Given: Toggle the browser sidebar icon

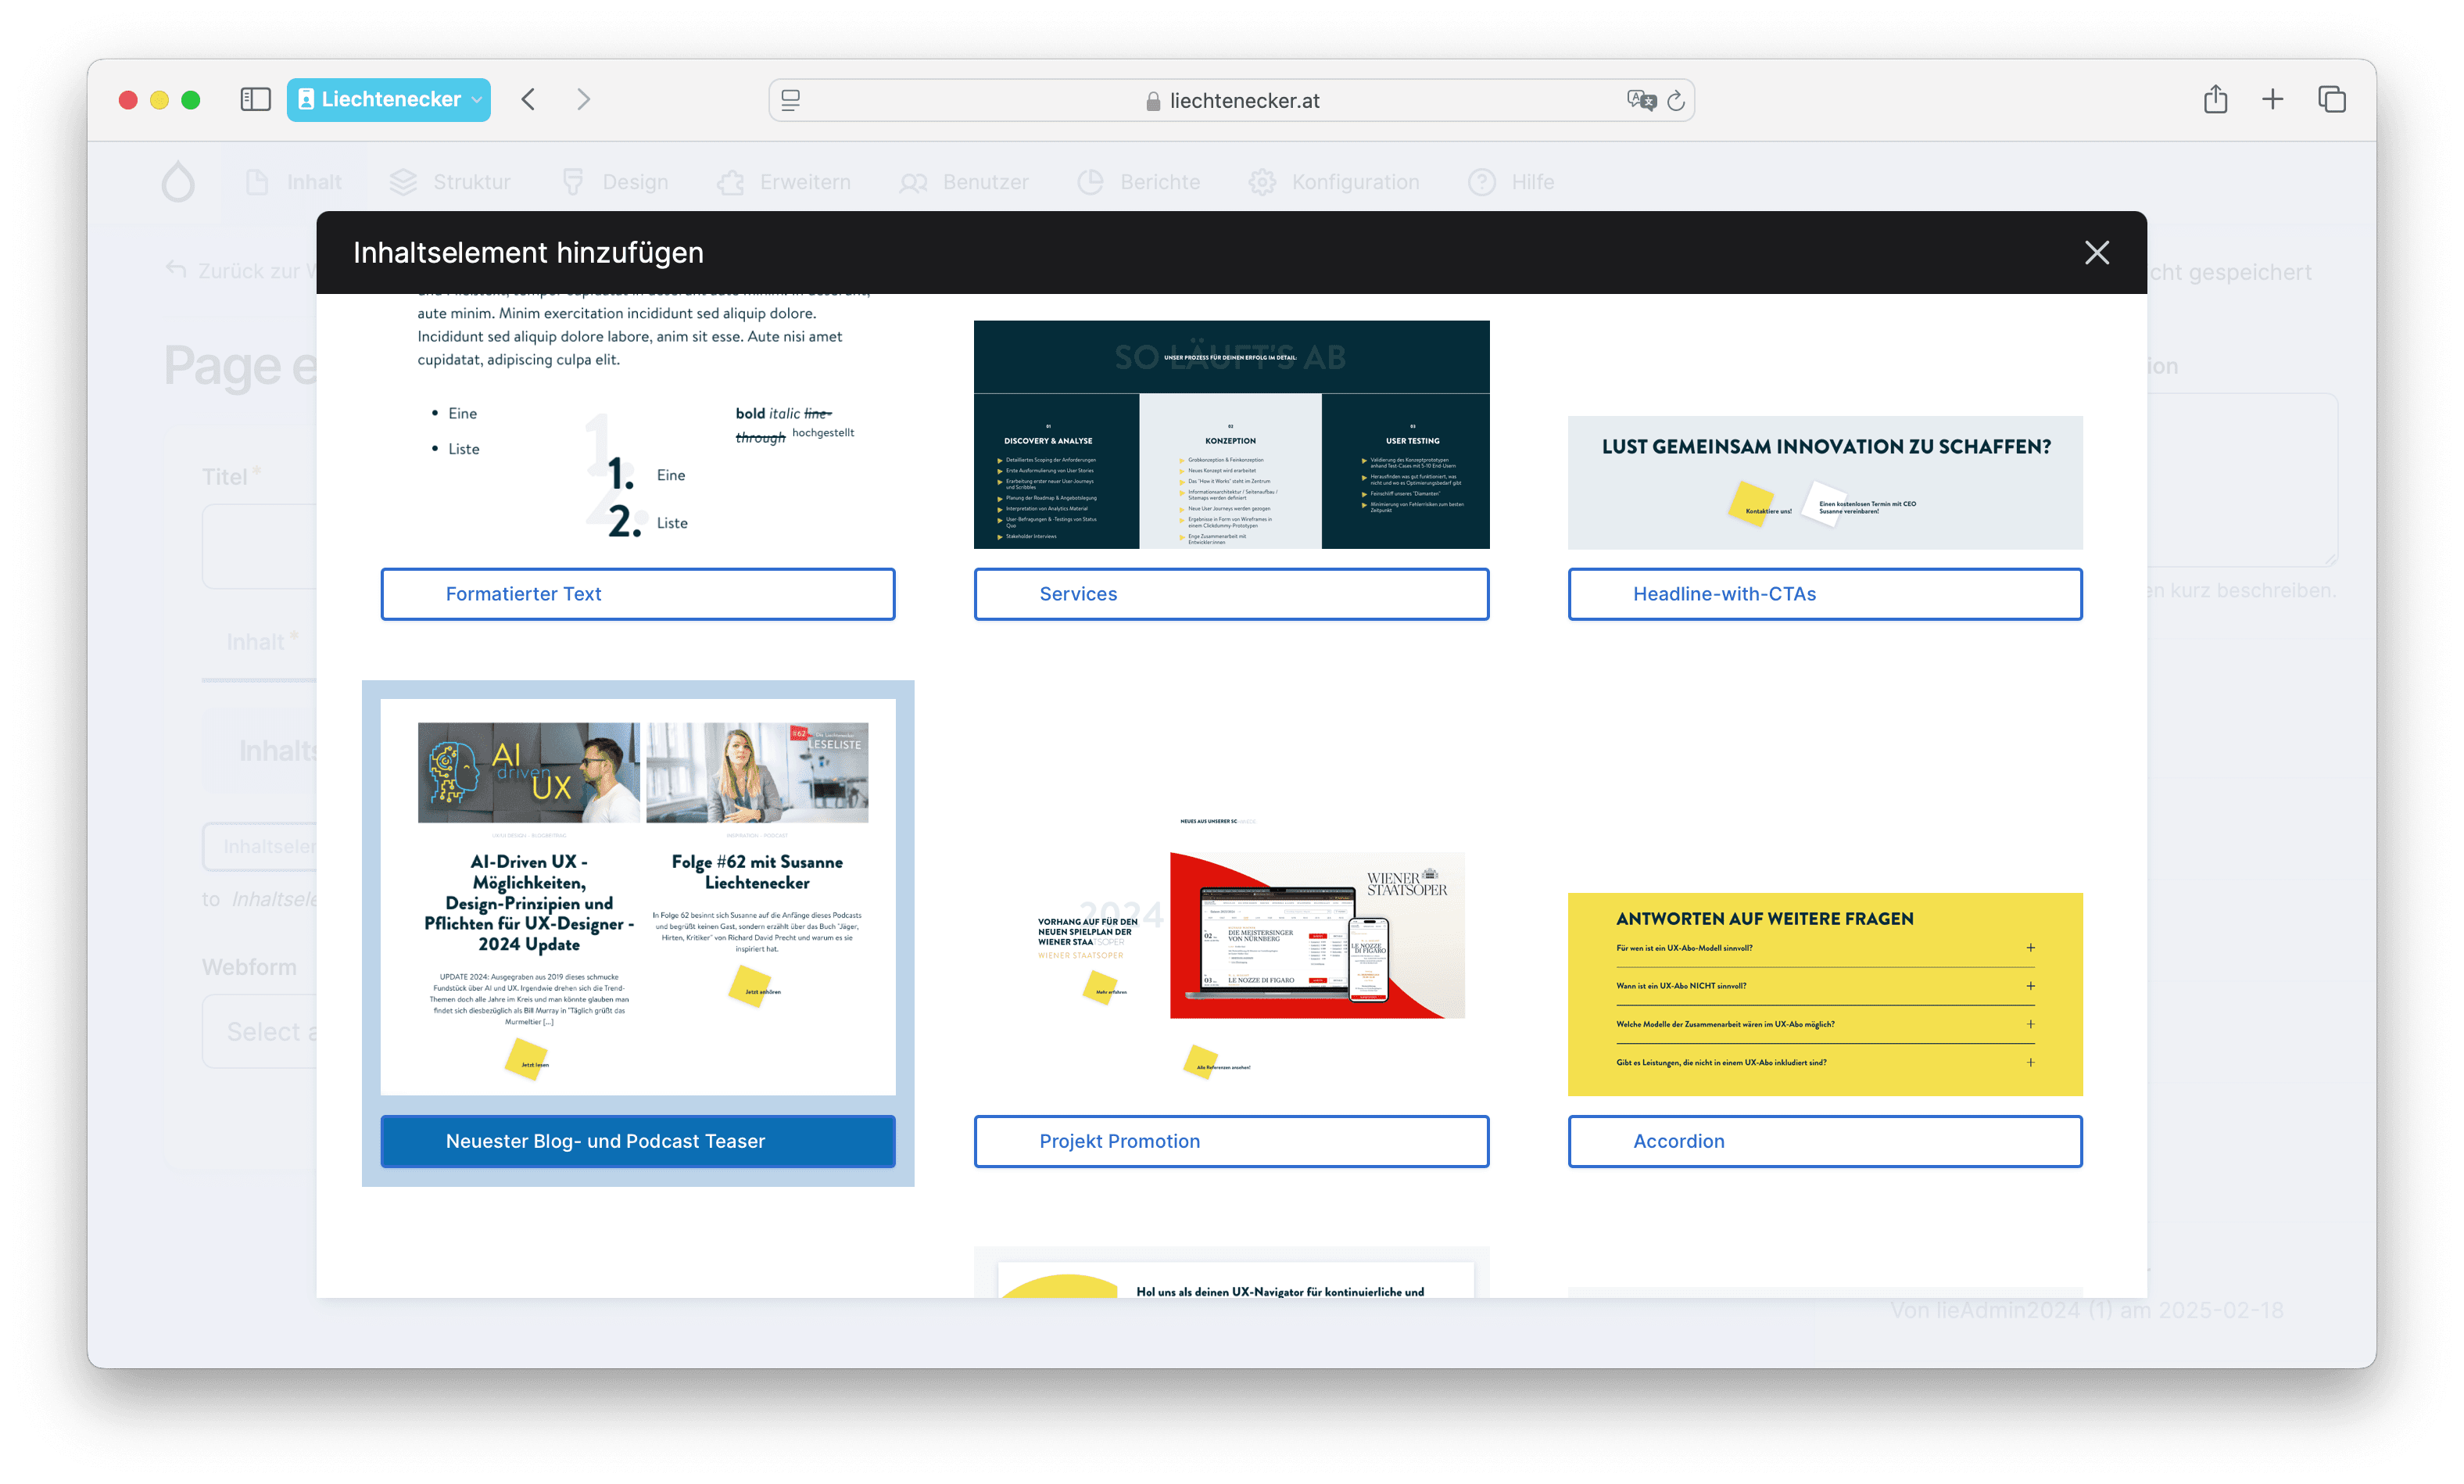Looking at the screenshot, I should pyautogui.click(x=255, y=99).
